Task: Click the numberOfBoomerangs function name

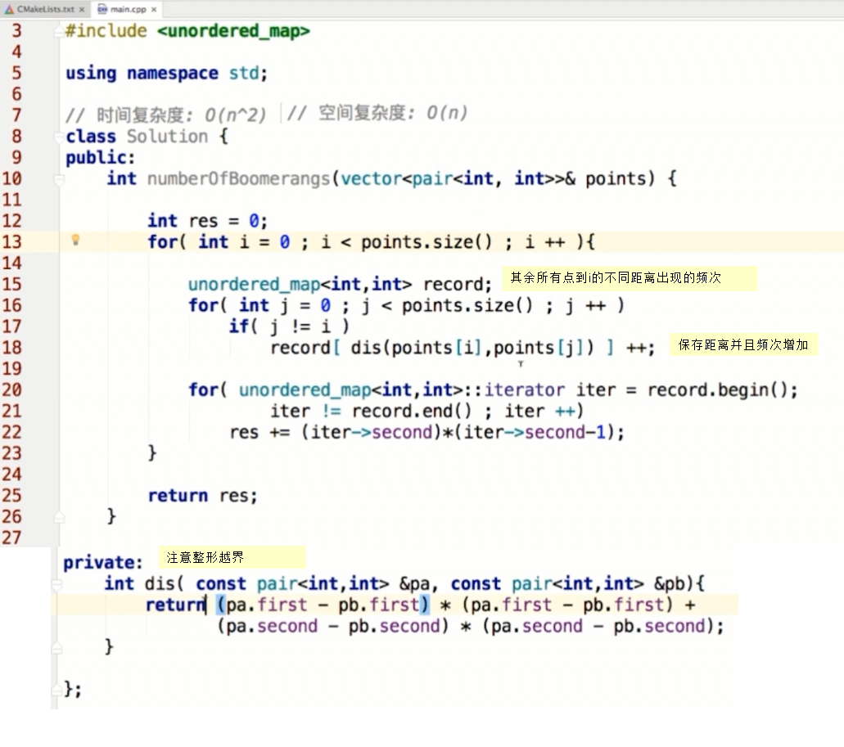Action: 238,179
